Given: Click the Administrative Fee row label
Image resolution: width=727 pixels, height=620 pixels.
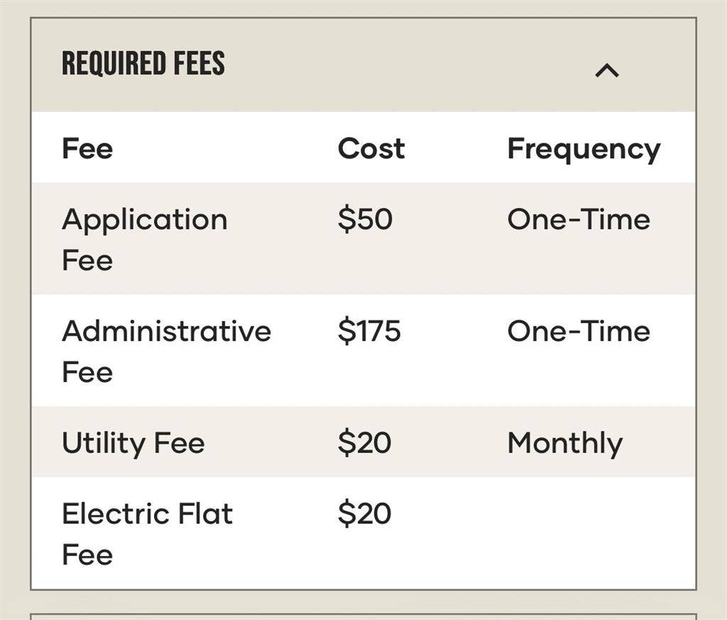Looking at the screenshot, I should click(x=166, y=351).
